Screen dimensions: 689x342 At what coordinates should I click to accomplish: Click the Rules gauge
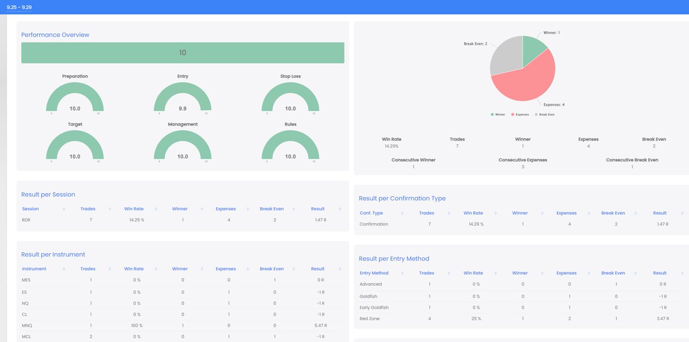(291, 145)
